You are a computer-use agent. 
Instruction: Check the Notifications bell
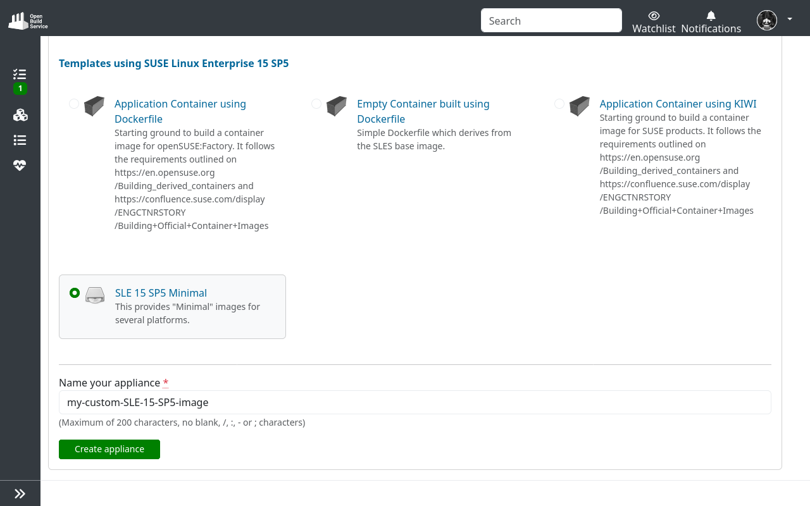tap(711, 16)
